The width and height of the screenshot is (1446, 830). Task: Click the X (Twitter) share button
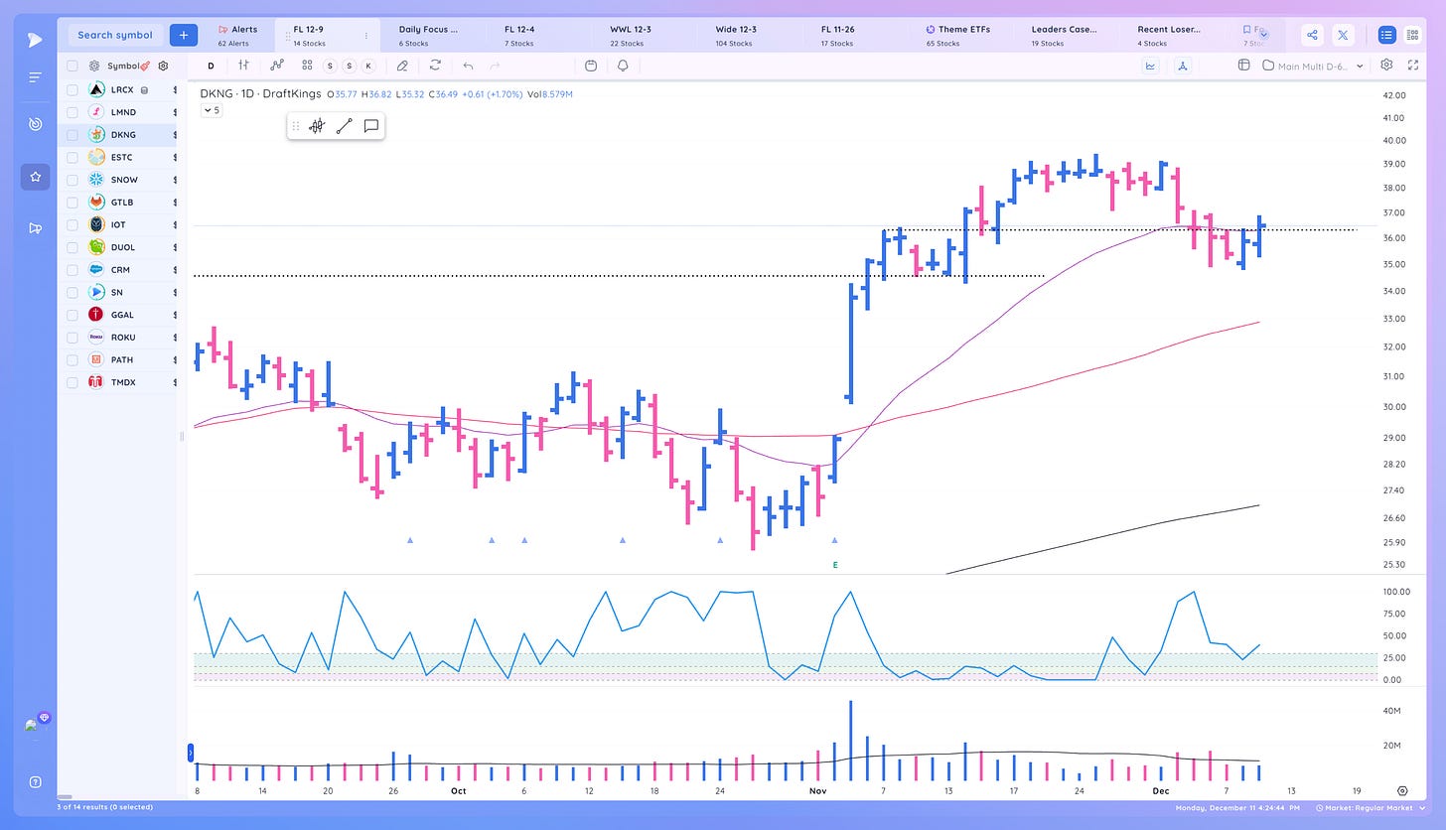[1343, 35]
